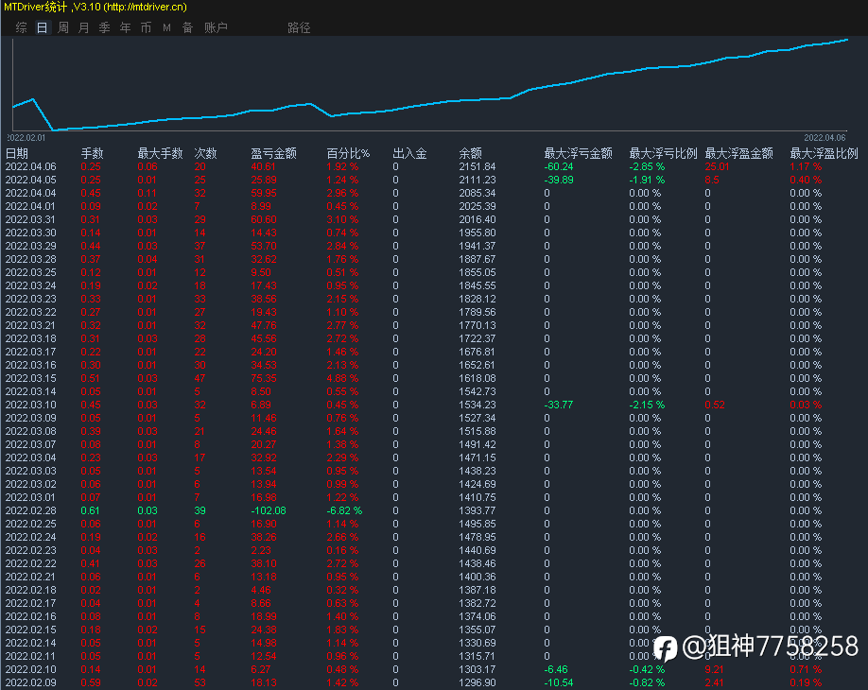This screenshot has width=868, height=690.
Task: Open the 账户 account tab
Action: pos(216,27)
